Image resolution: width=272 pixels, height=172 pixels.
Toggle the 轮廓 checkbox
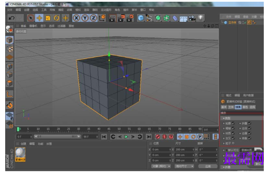(x=234, y=123)
